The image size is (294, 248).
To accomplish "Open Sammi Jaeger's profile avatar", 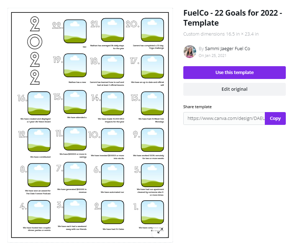I will pos(190,52).
